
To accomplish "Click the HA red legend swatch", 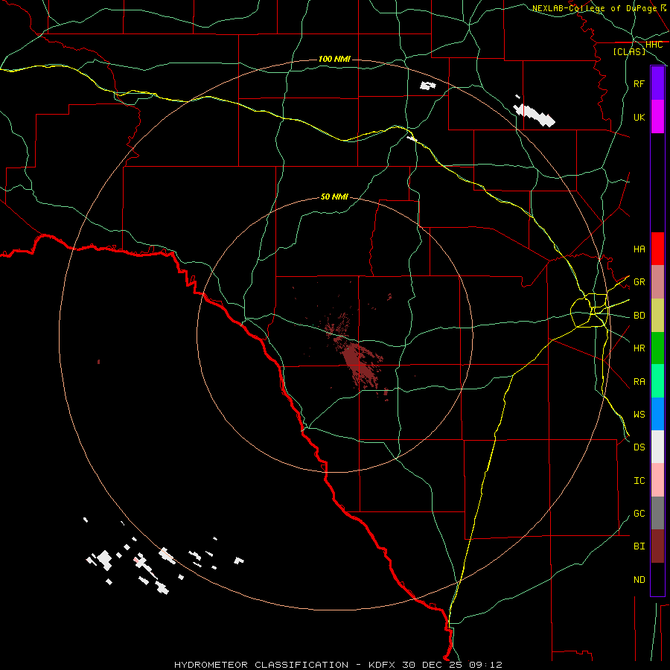I will pyautogui.click(x=657, y=249).
